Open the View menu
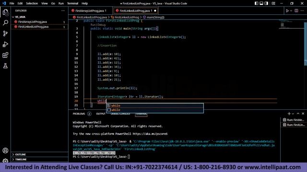This screenshot has height=172, width=307. point(45,3)
